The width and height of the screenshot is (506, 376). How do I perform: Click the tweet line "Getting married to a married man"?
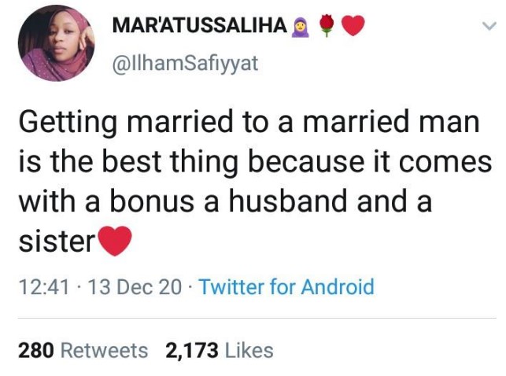249,123
